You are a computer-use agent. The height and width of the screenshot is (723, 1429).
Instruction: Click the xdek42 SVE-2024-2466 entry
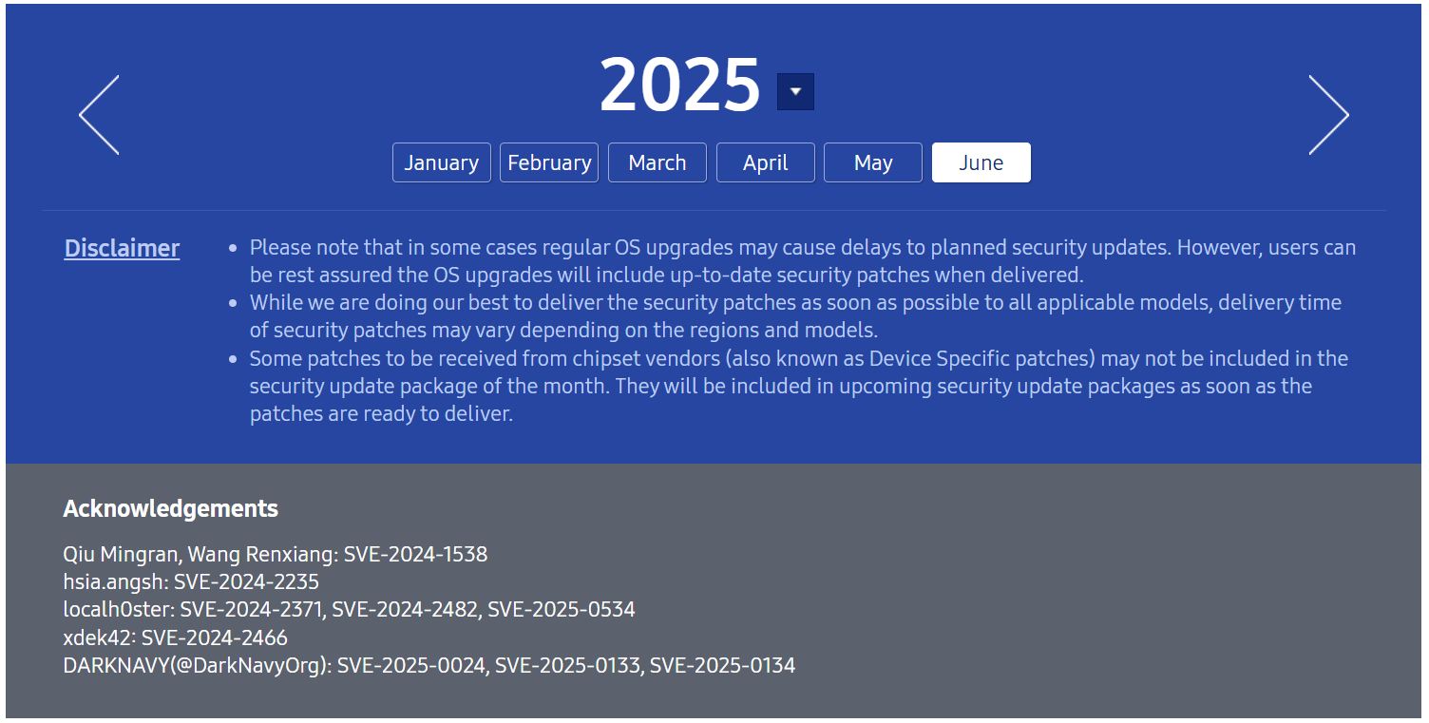[x=175, y=637]
